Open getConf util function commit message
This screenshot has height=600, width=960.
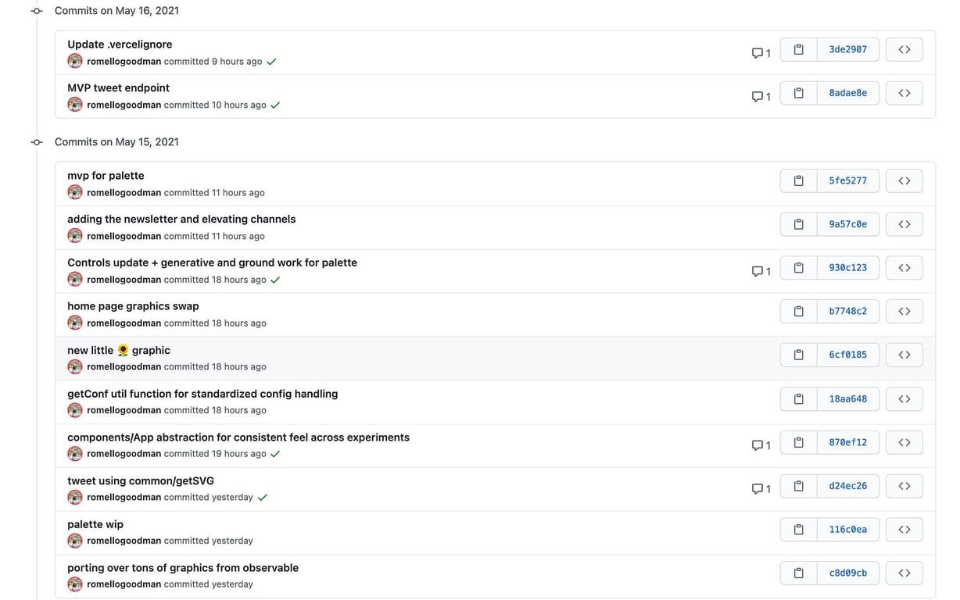pos(202,394)
